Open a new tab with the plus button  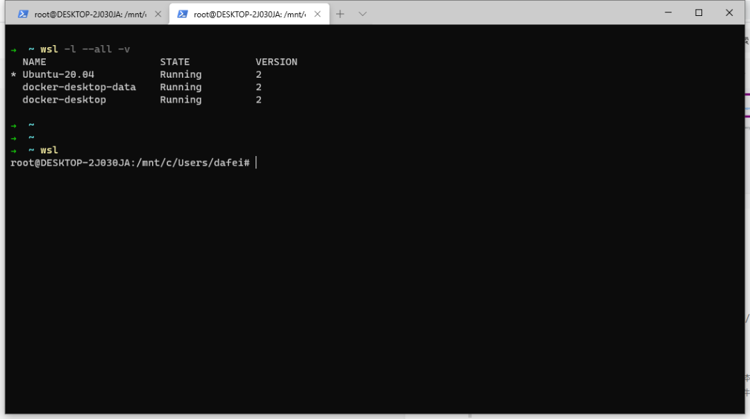pos(340,14)
